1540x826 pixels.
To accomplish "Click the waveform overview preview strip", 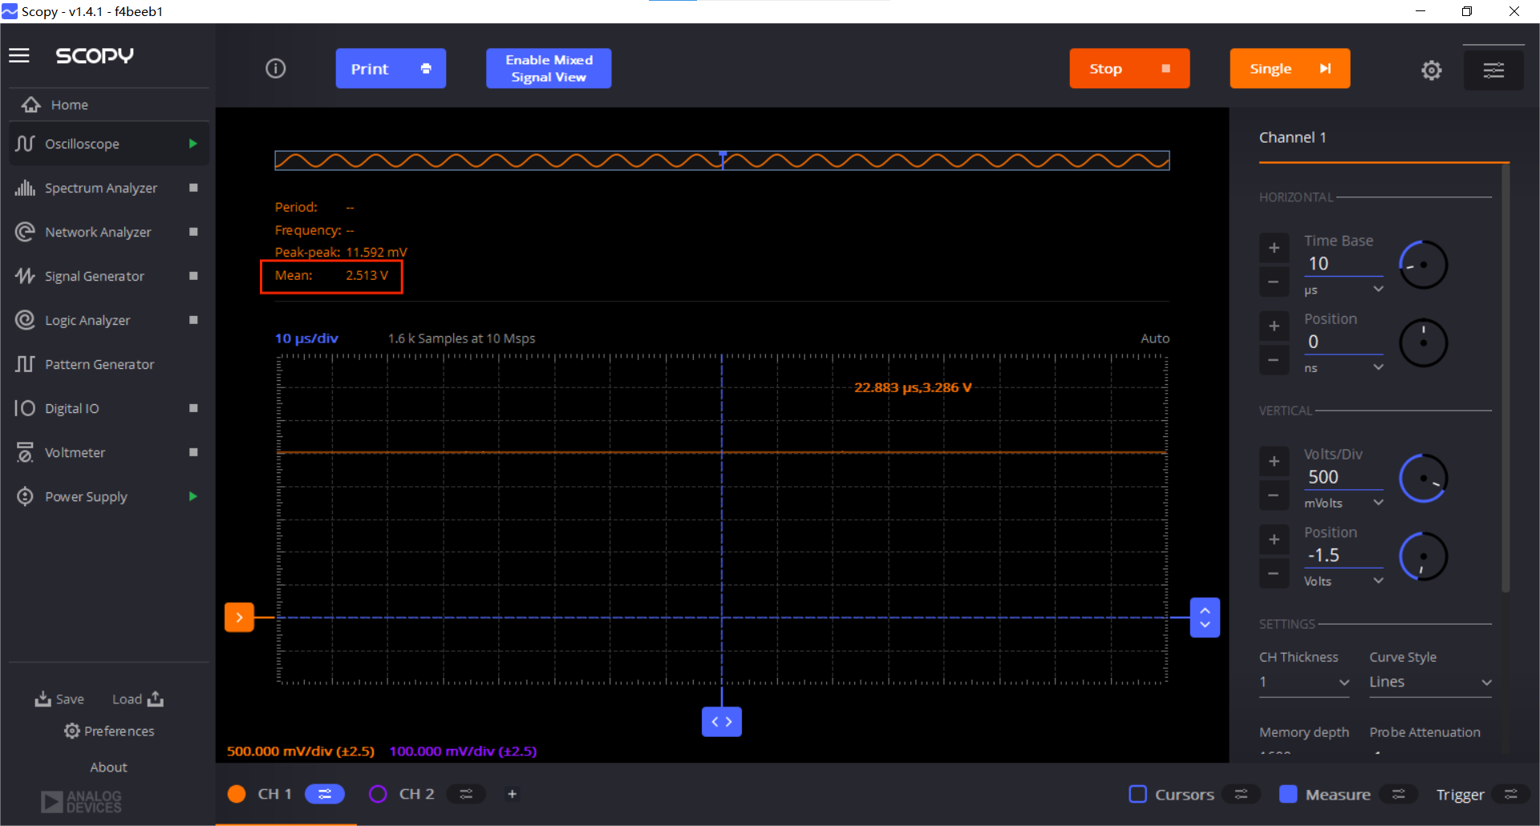I will tap(722, 160).
